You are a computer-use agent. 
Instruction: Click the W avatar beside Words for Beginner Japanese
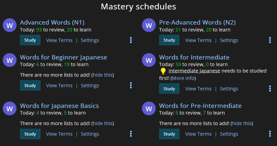coord(9,60)
